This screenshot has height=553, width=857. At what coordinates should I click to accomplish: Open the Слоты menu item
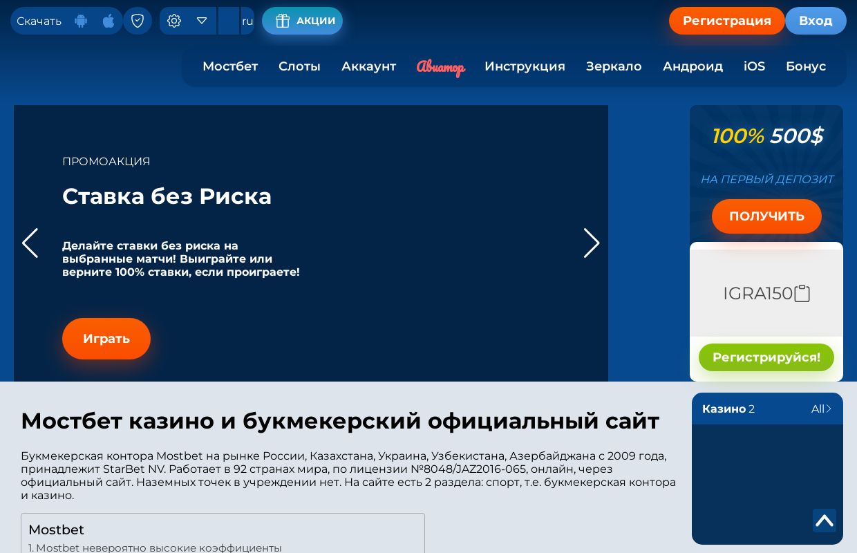[299, 66]
